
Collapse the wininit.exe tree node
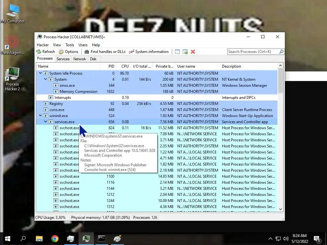click(40, 115)
